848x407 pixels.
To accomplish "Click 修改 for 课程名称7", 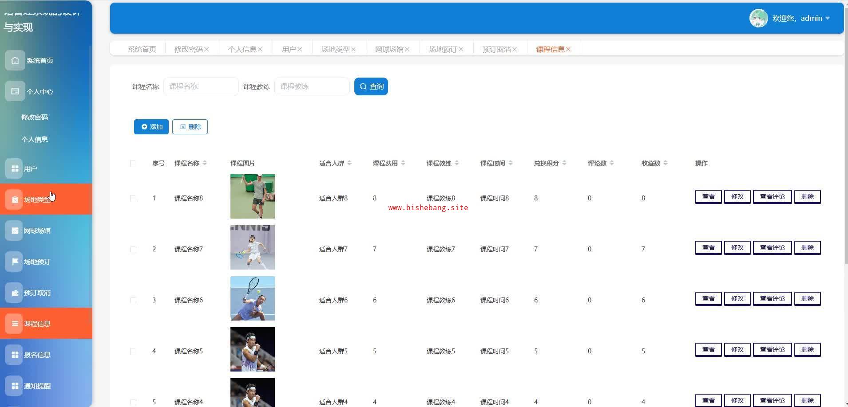I will (x=737, y=247).
